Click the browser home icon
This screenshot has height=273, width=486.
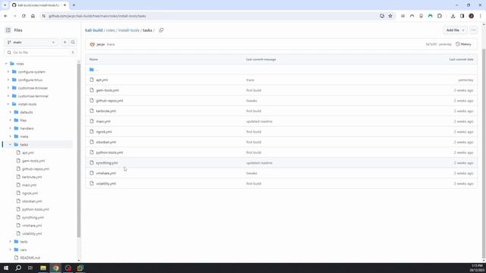tap(33, 16)
